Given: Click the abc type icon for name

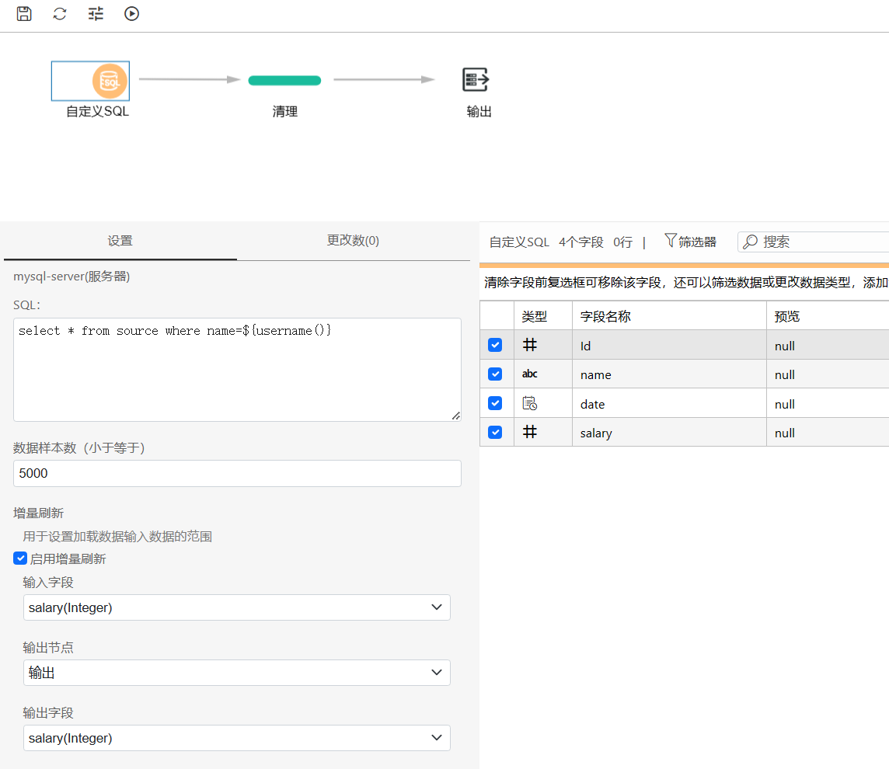Looking at the screenshot, I should [529, 374].
